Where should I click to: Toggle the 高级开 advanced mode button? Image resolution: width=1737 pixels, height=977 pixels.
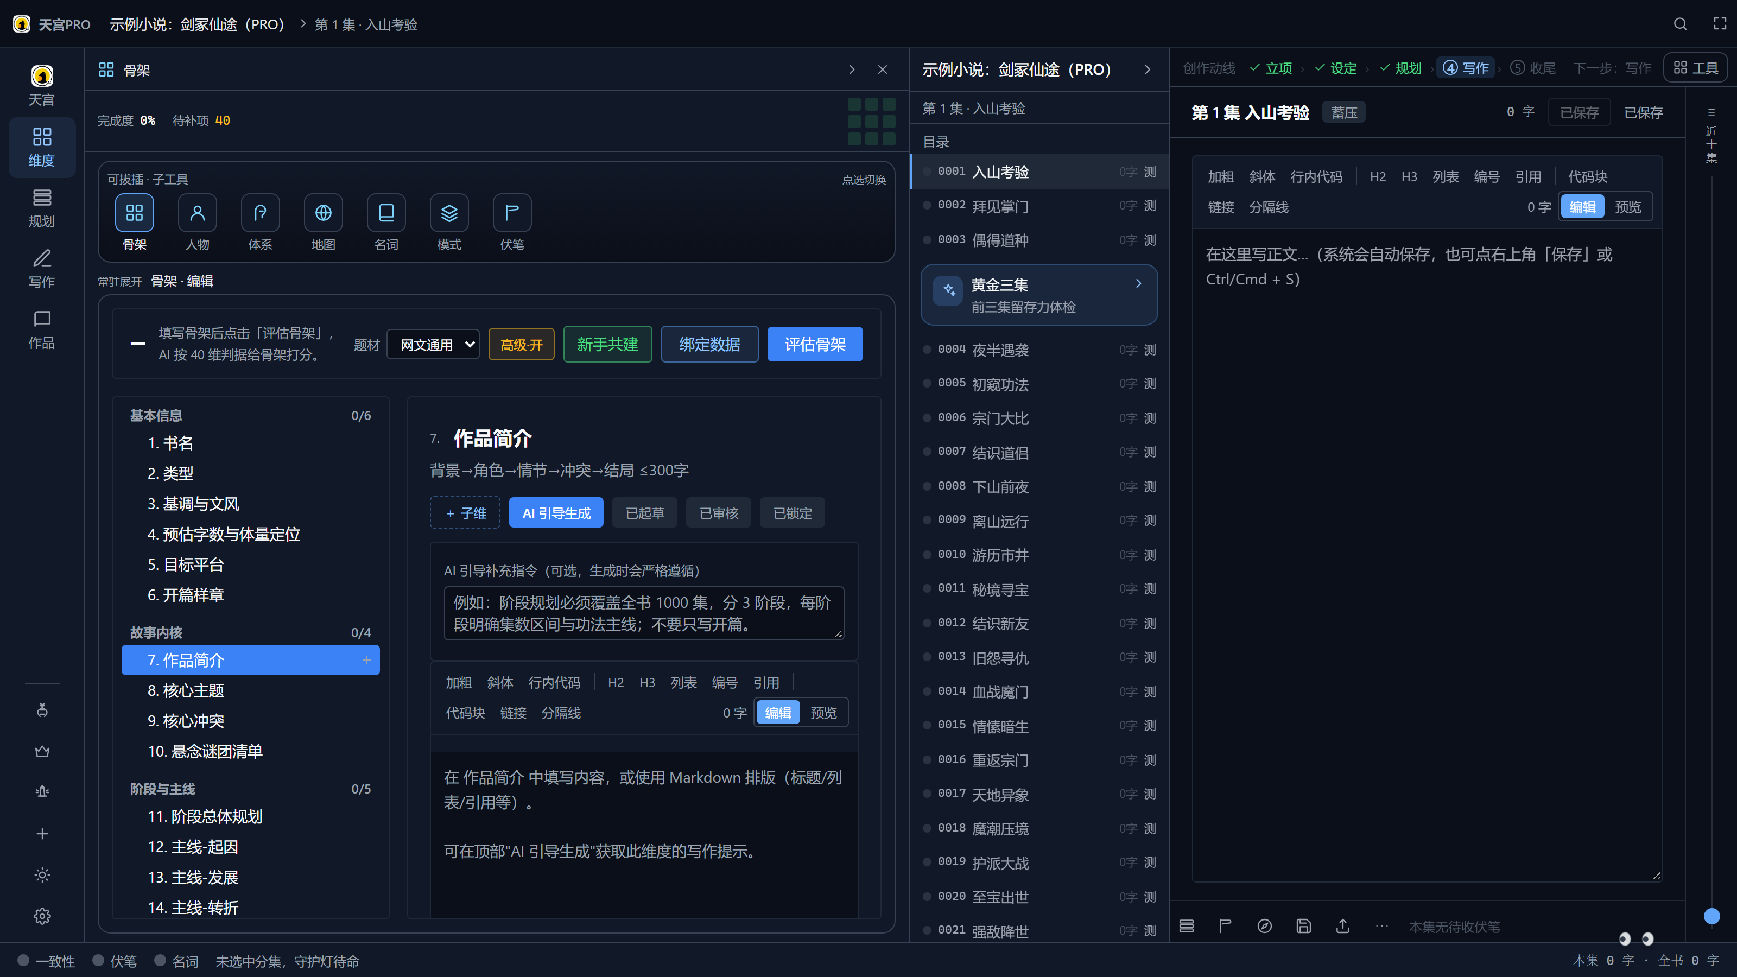click(521, 345)
